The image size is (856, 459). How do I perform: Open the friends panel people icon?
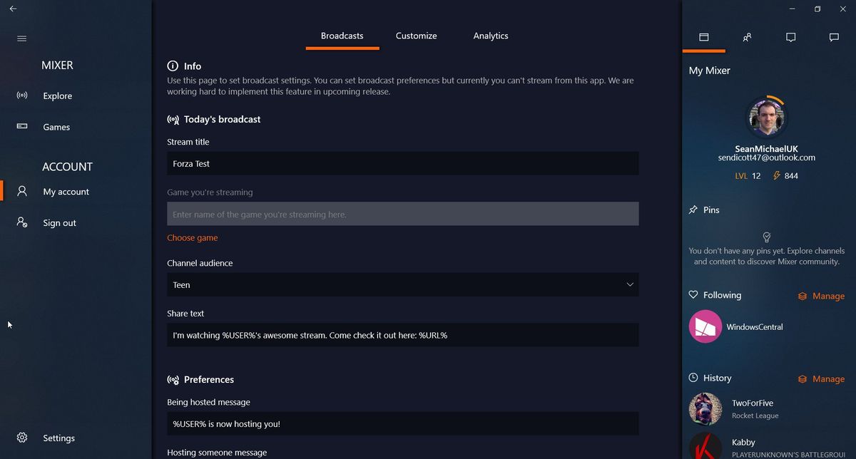pyautogui.click(x=747, y=37)
